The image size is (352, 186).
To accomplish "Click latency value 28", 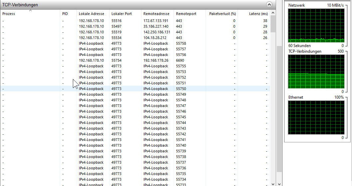I will (265, 32).
